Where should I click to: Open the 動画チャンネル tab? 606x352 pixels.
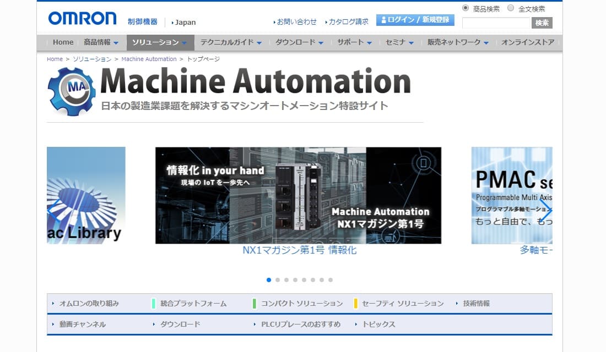(x=82, y=324)
